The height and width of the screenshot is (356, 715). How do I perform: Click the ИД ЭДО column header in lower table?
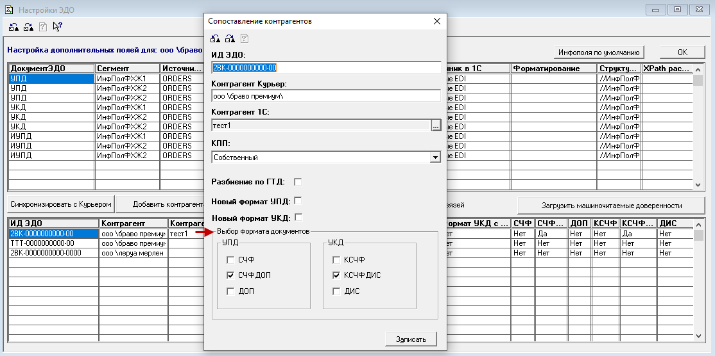pyautogui.click(x=54, y=223)
